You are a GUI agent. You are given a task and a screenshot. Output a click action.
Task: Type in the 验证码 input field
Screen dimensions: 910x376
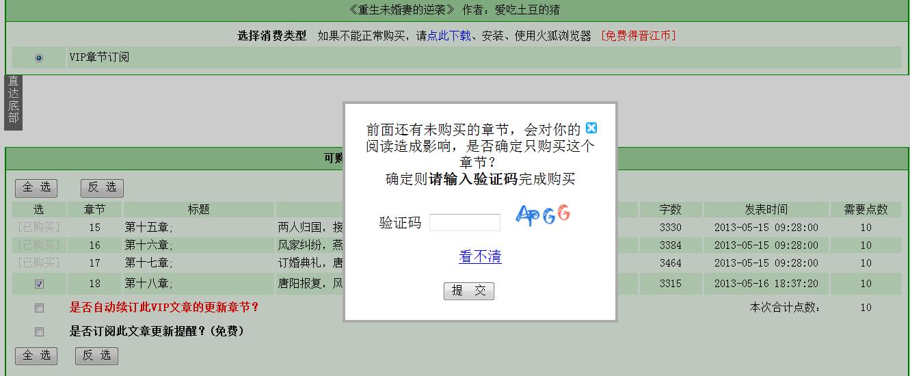[465, 223]
